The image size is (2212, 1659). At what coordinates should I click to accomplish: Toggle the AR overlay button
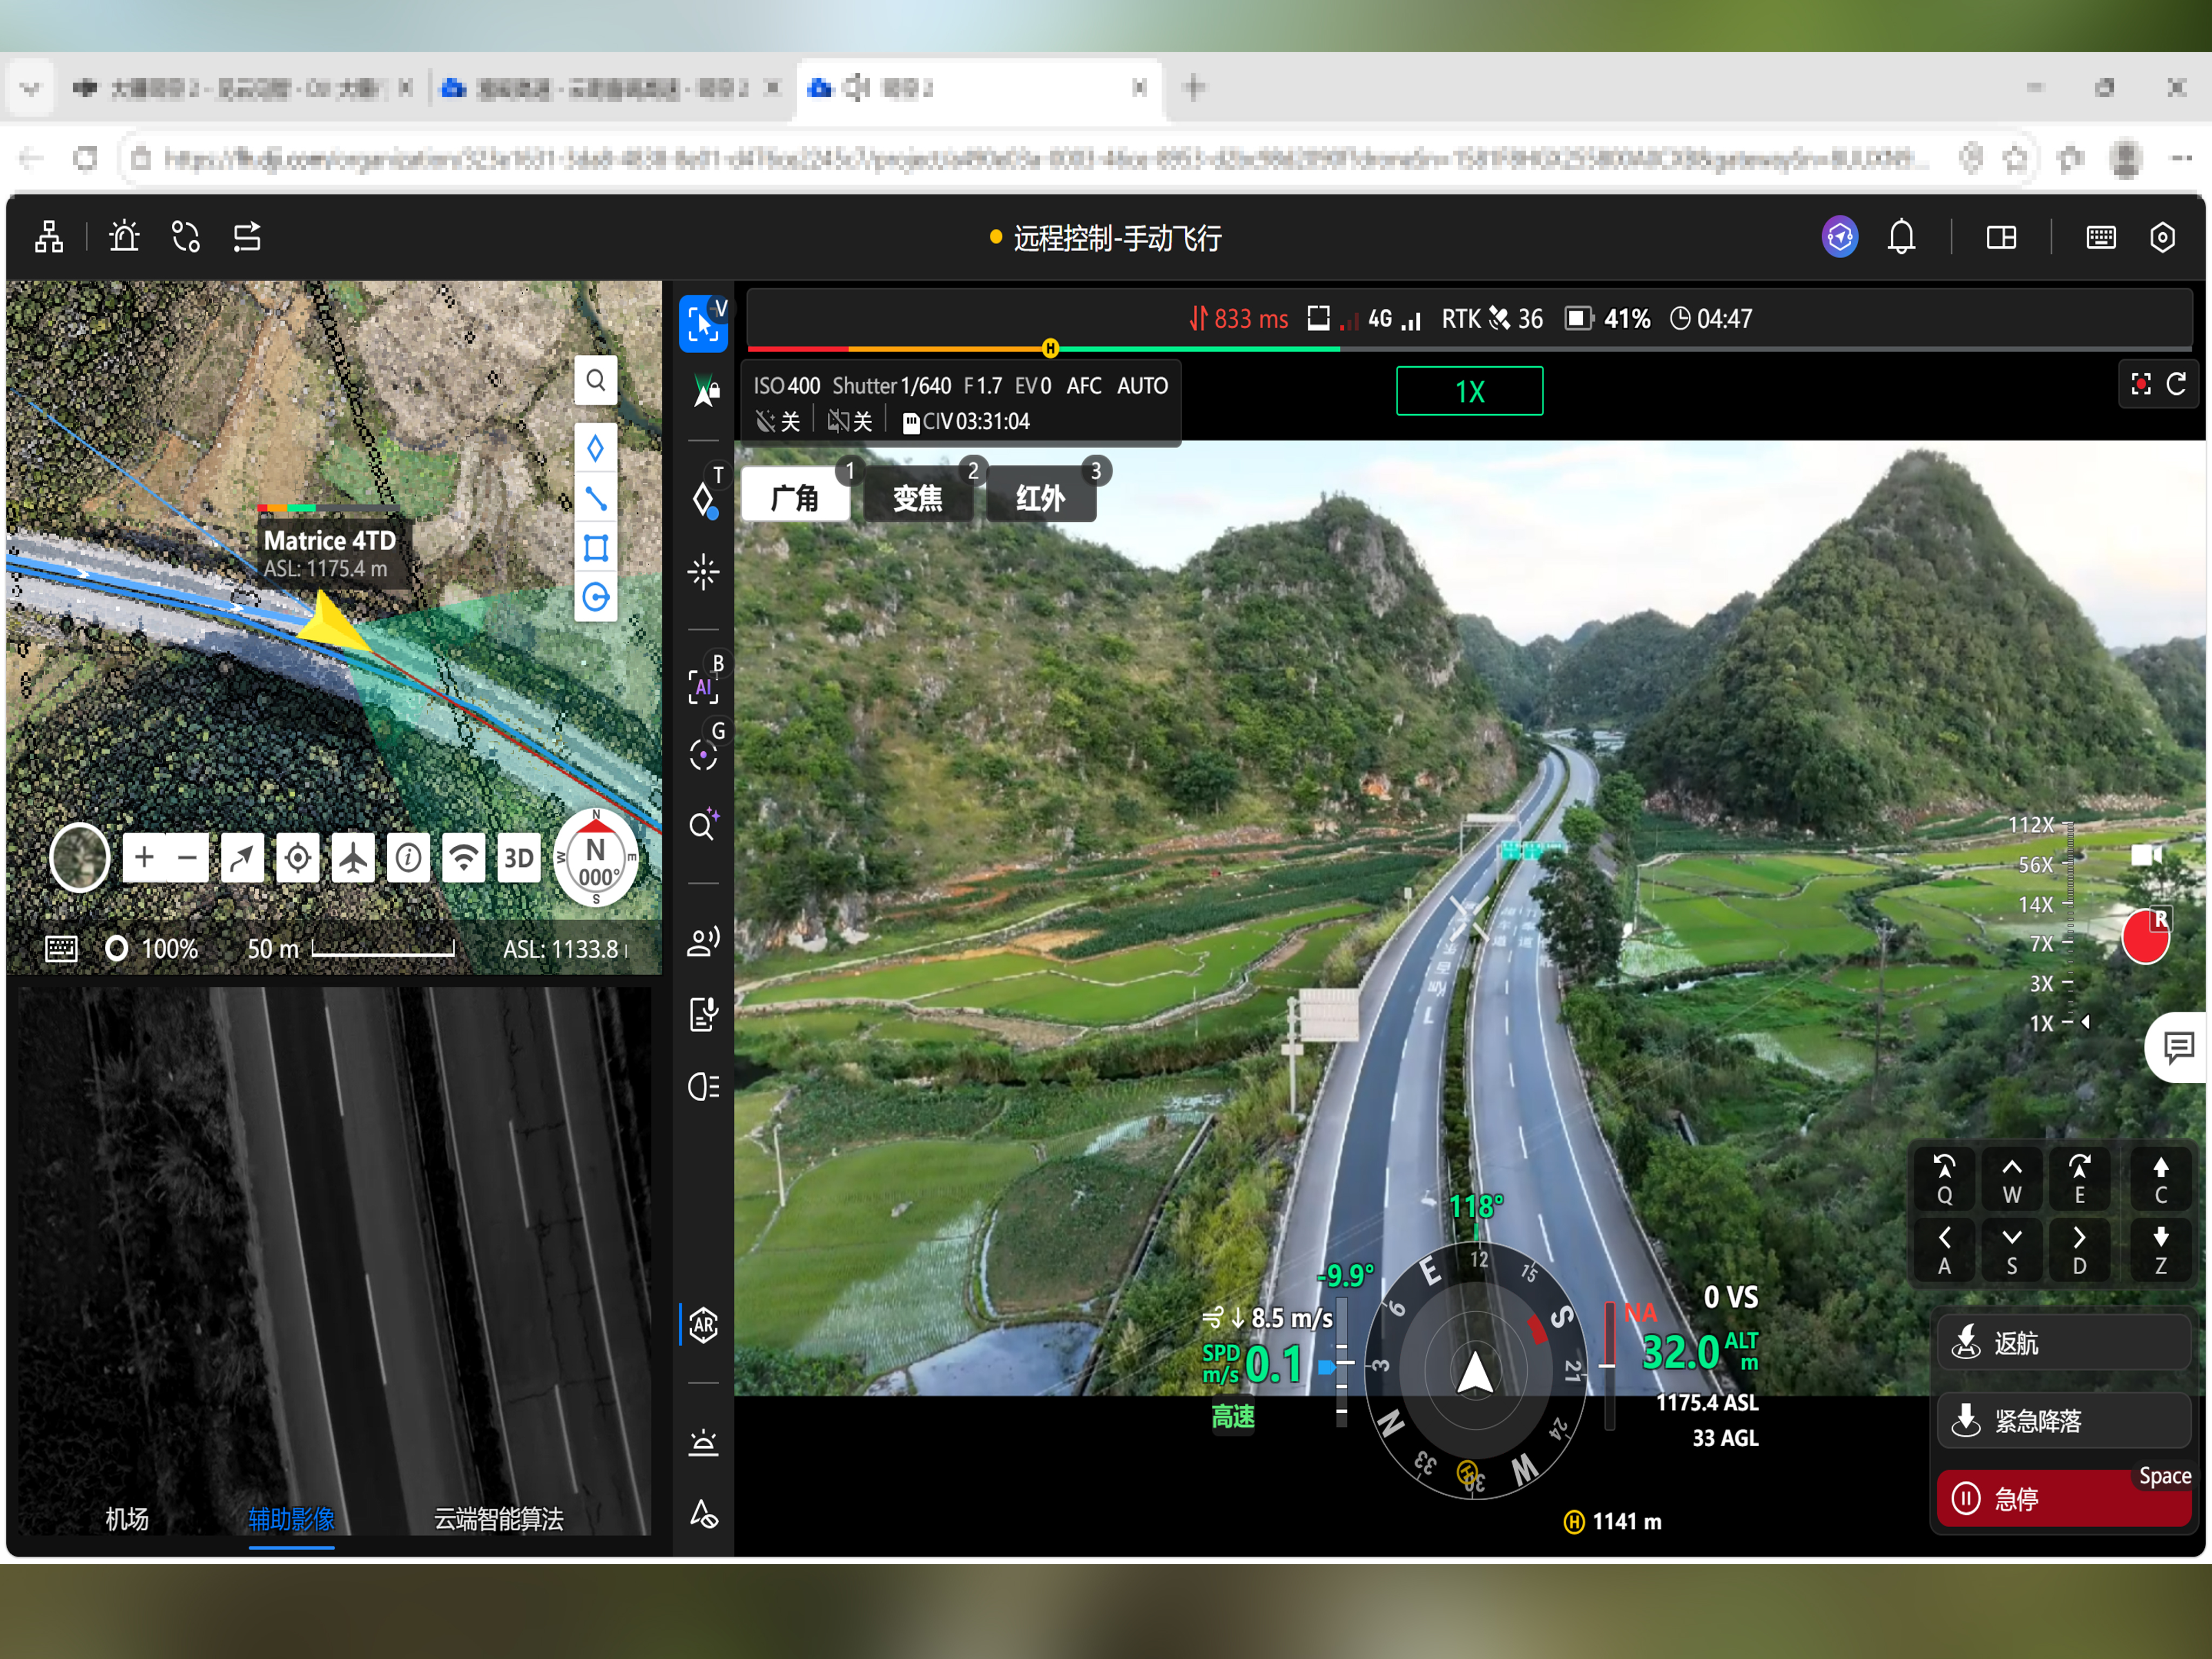pos(703,1325)
